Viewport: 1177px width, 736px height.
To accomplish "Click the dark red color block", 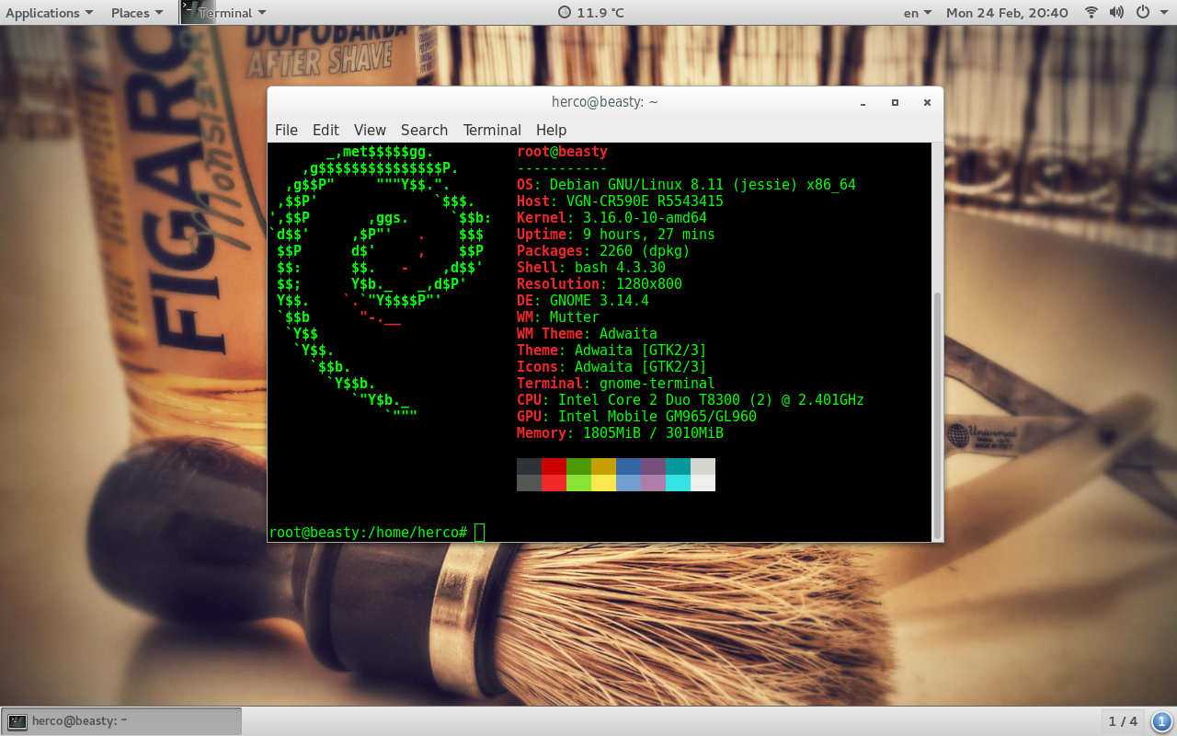I will (x=554, y=466).
